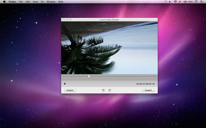Open the Help menu
Screen dimensions: 206x128
pyautogui.click(x=61, y=2)
